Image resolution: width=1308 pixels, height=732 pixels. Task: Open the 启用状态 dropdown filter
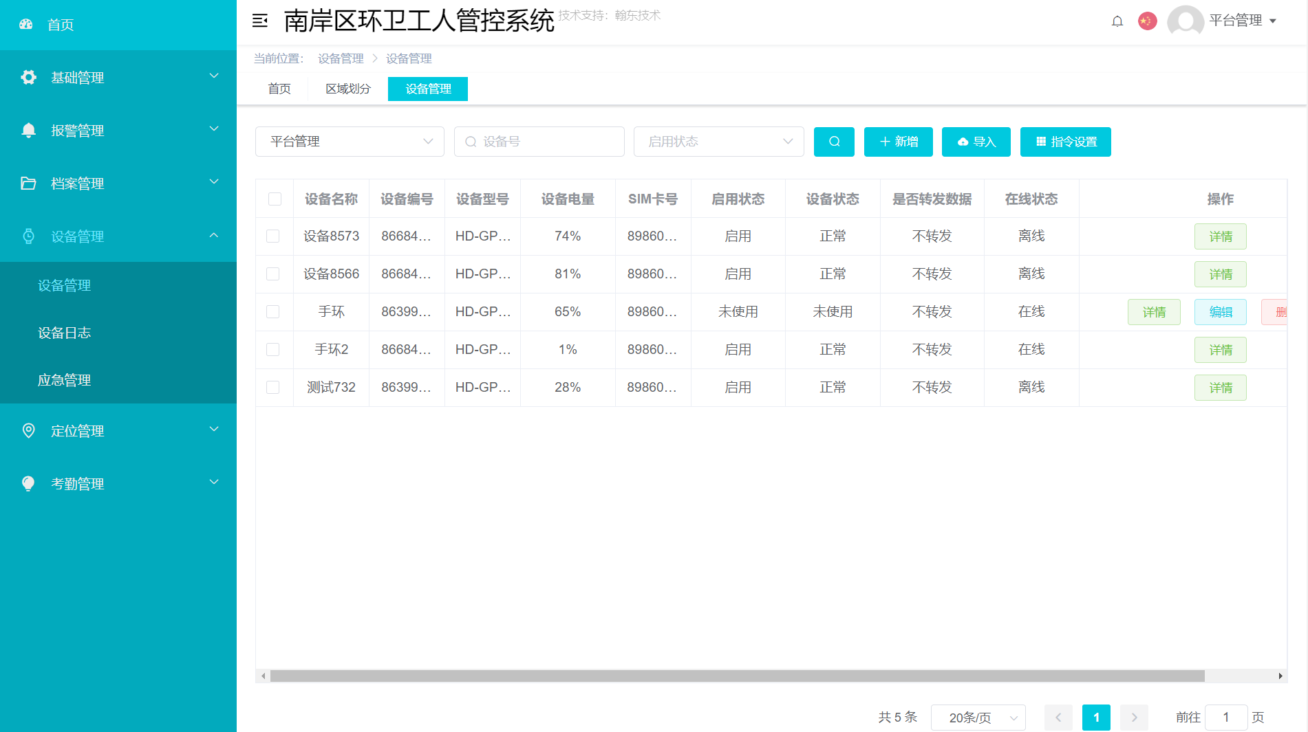[718, 142]
